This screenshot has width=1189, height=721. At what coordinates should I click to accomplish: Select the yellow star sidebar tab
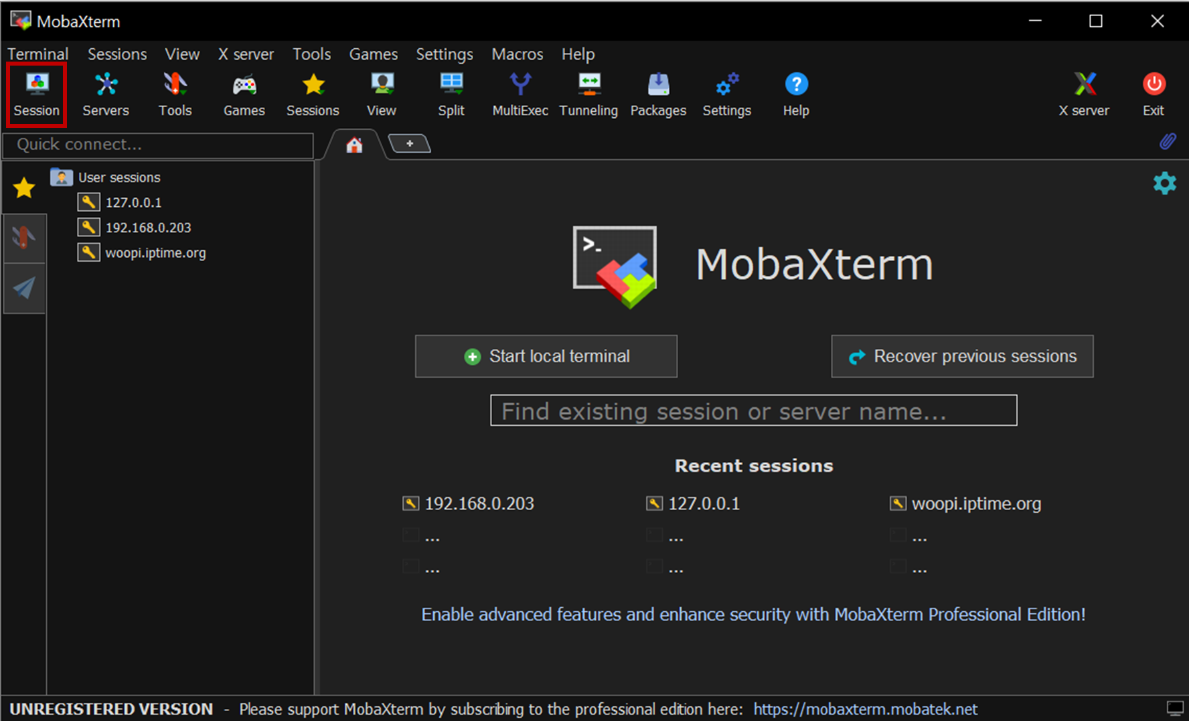pyautogui.click(x=24, y=188)
